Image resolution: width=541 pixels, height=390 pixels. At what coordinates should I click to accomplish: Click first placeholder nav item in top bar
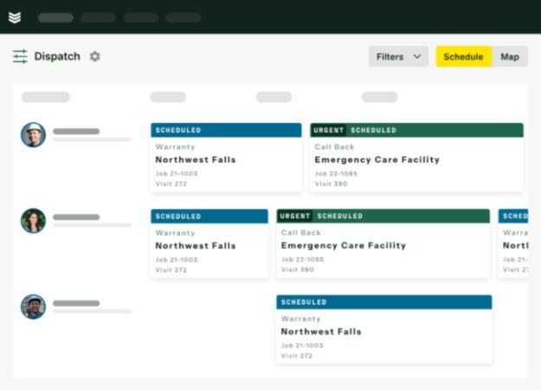pyautogui.click(x=55, y=17)
